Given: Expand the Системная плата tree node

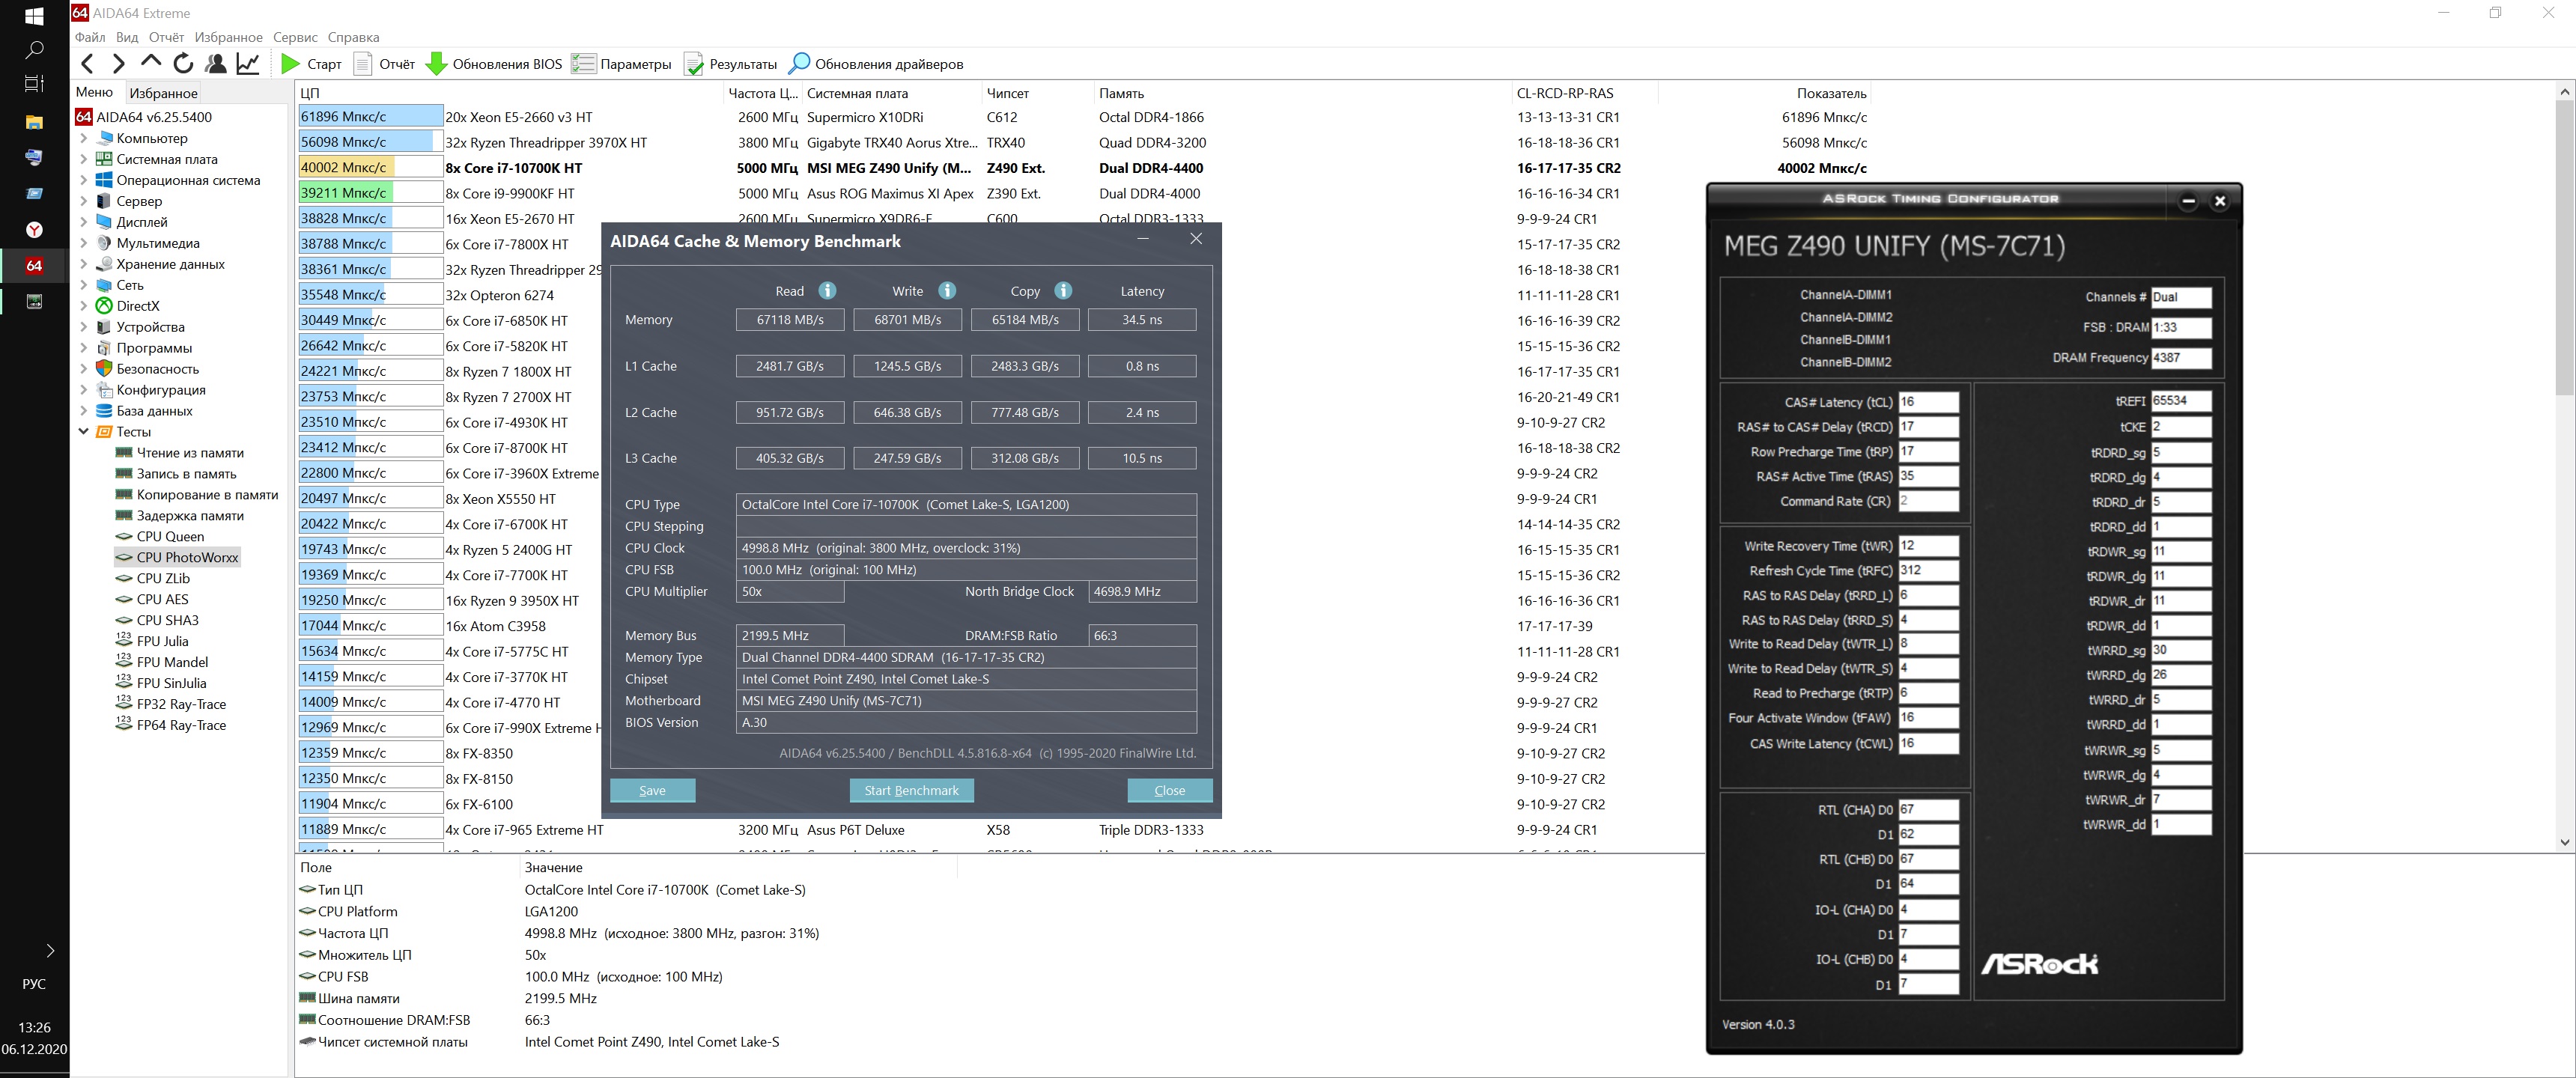Looking at the screenshot, I should pyautogui.click(x=84, y=160).
